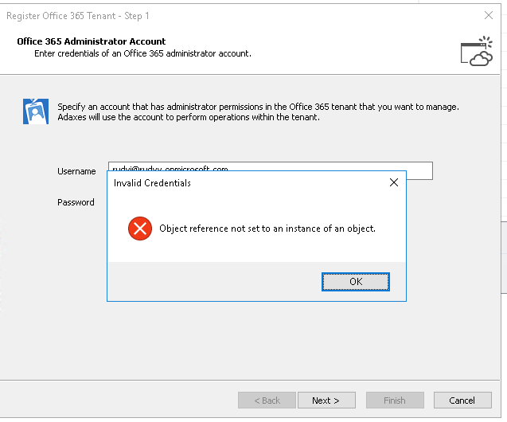This screenshot has height=422, width=507.
Task: Click the disabled Finish button
Action: tap(395, 401)
